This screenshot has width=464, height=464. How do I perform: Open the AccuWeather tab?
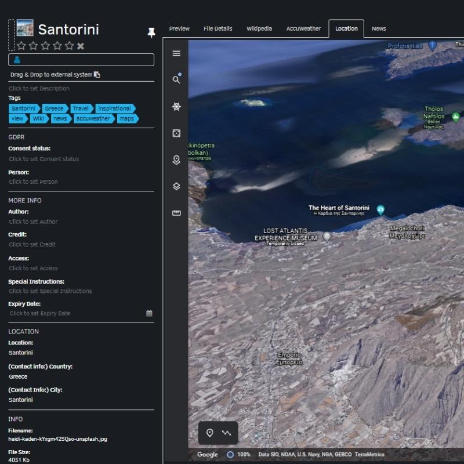[303, 28]
